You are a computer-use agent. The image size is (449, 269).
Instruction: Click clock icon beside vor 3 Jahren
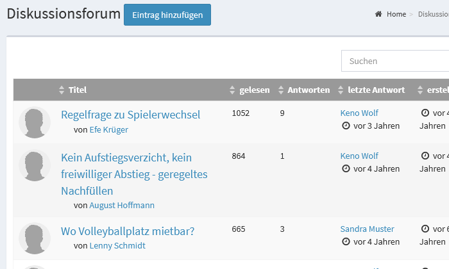346,126
